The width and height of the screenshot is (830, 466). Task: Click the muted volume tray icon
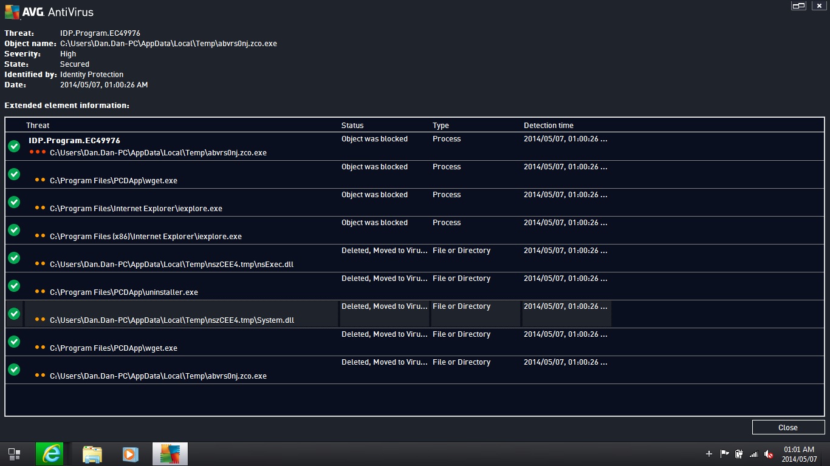pyautogui.click(x=768, y=454)
